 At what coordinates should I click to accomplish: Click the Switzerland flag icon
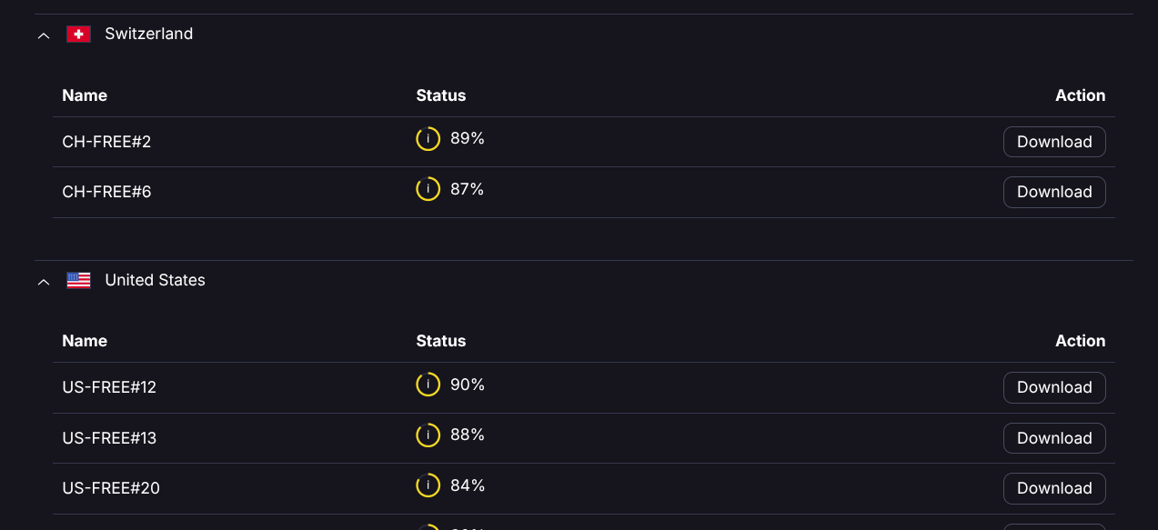click(78, 34)
